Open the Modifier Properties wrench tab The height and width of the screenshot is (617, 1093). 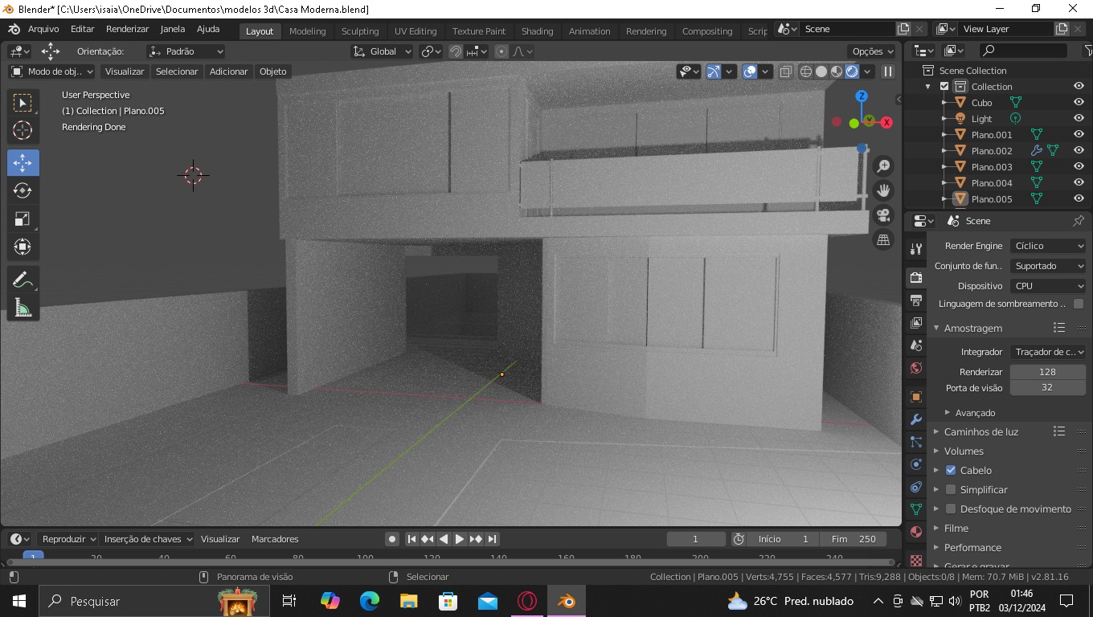pos(915,419)
